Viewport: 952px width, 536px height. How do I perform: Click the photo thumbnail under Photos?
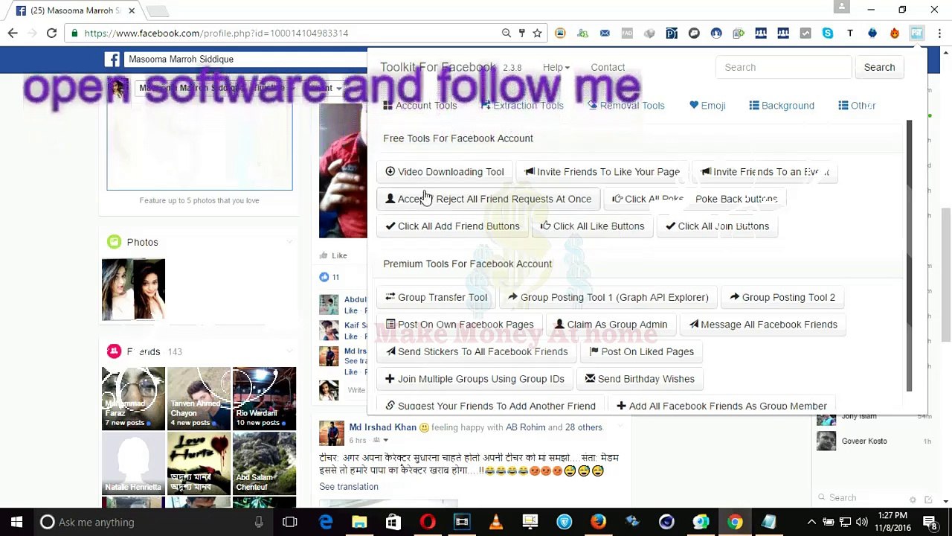point(133,290)
